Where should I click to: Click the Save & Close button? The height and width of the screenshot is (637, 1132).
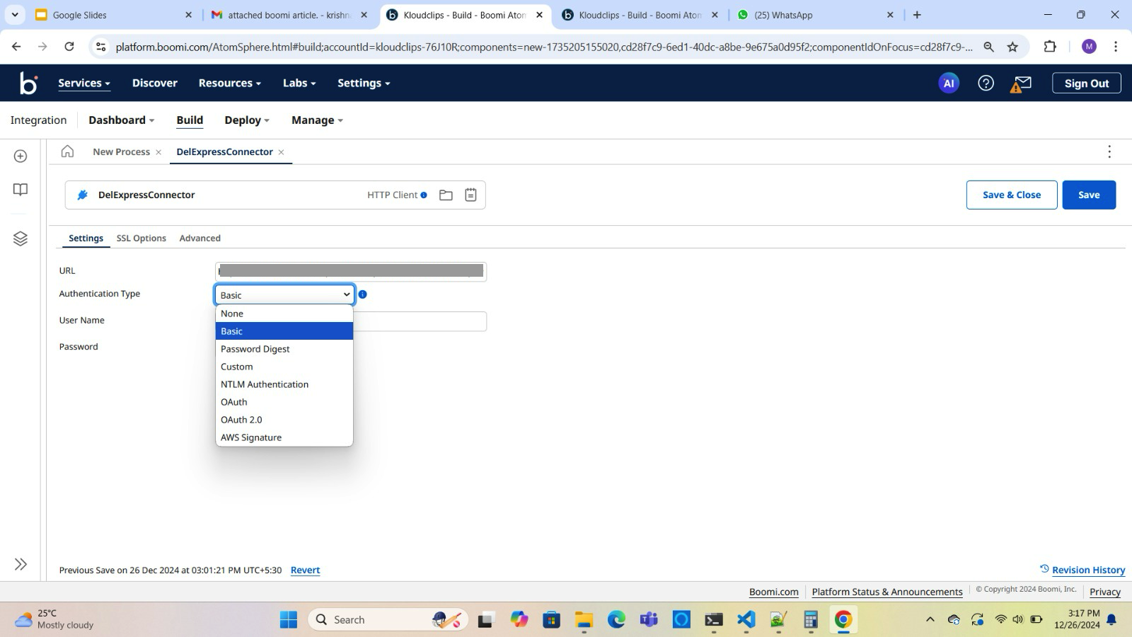coord(1011,195)
